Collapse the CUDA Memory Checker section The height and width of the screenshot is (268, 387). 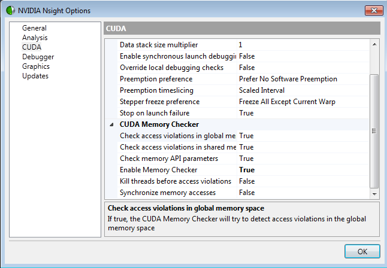pos(111,124)
